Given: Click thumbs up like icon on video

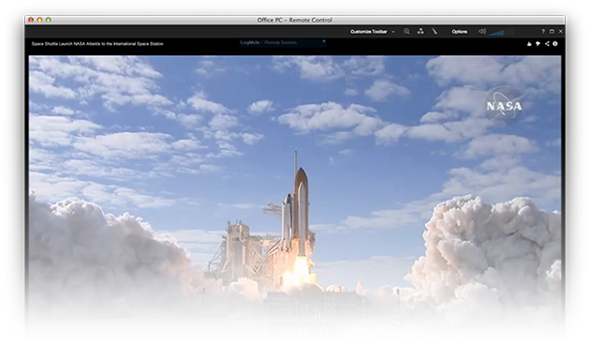Looking at the screenshot, I should [529, 44].
